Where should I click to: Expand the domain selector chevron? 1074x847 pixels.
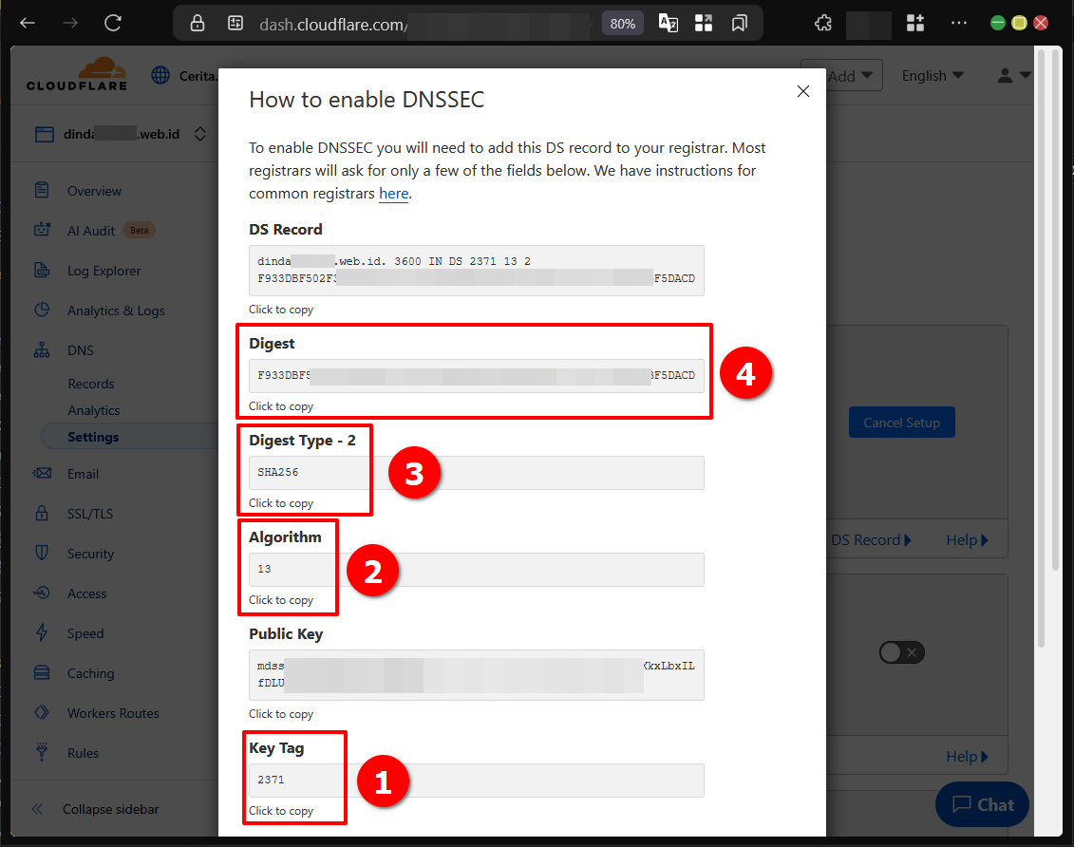click(200, 134)
